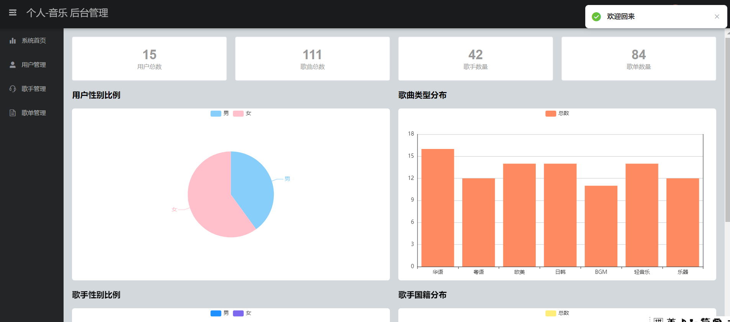The image size is (730, 322).
Task: Click the 歌曲总数 card showing 111
Action: click(x=313, y=58)
